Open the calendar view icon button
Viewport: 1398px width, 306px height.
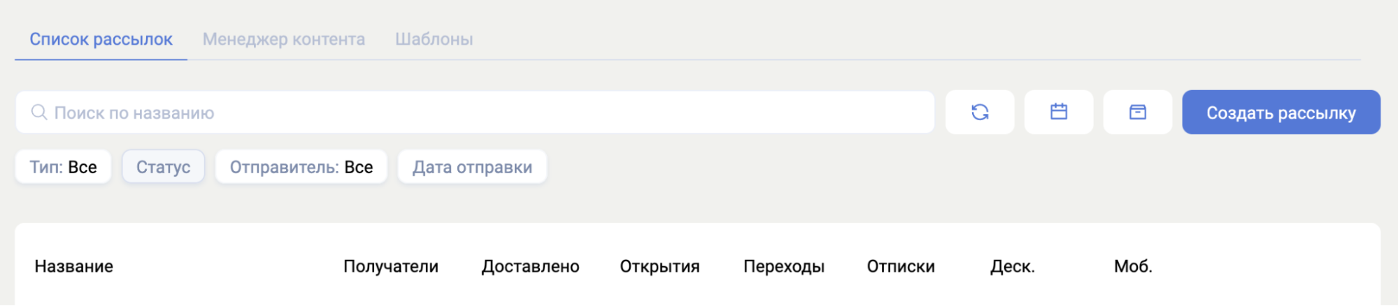tap(1058, 112)
